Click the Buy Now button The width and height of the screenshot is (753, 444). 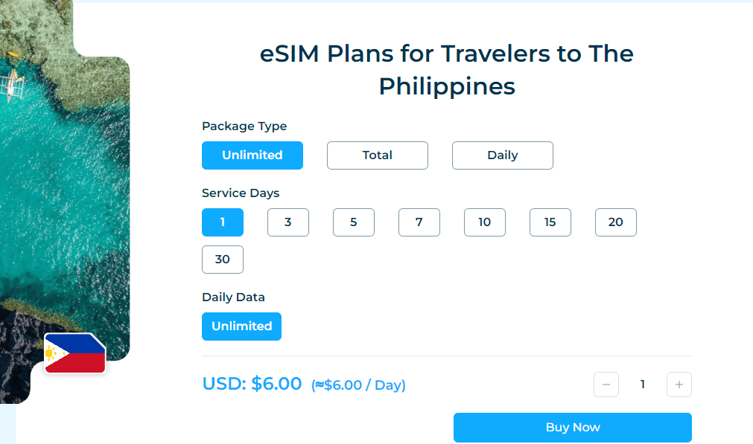click(x=573, y=428)
